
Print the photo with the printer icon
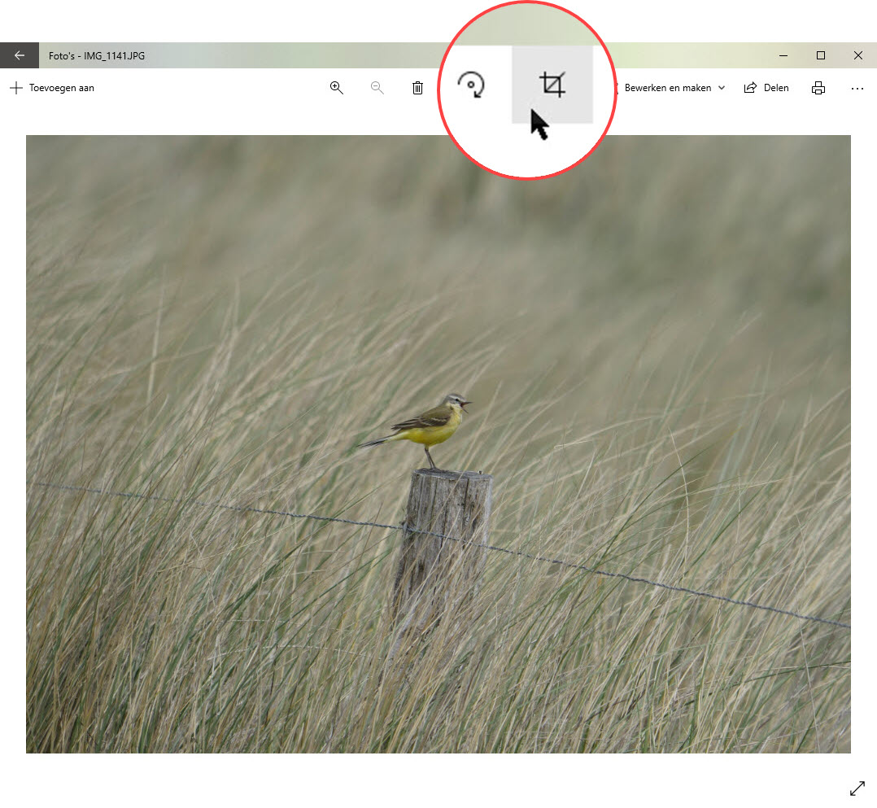818,88
